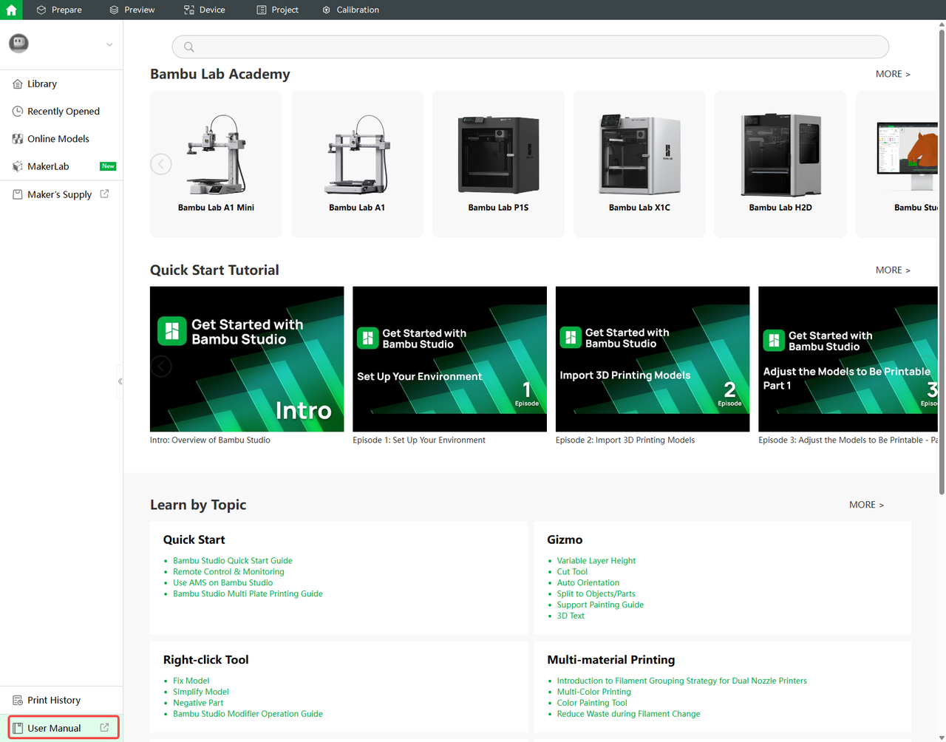Screen dimensions: 946x742
Task: Open Remote Control & Monitoring link
Action: tap(228, 572)
